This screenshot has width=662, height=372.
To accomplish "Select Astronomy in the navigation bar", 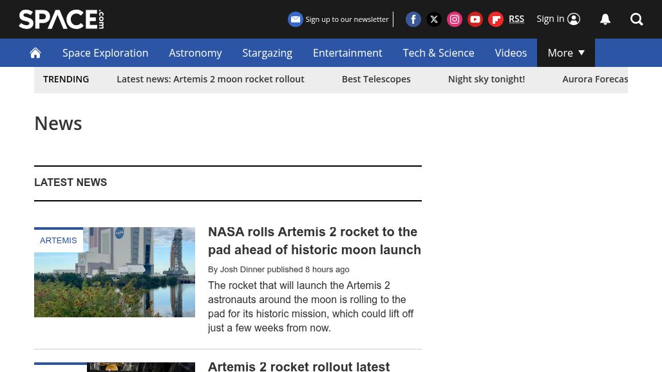I will click(x=195, y=53).
